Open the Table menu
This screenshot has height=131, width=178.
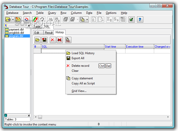[x=40, y=13]
